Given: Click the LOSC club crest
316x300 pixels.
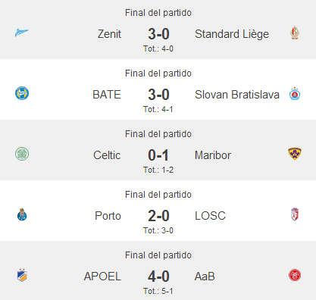Looking at the screenshot, I should click(x=295, y=214).
